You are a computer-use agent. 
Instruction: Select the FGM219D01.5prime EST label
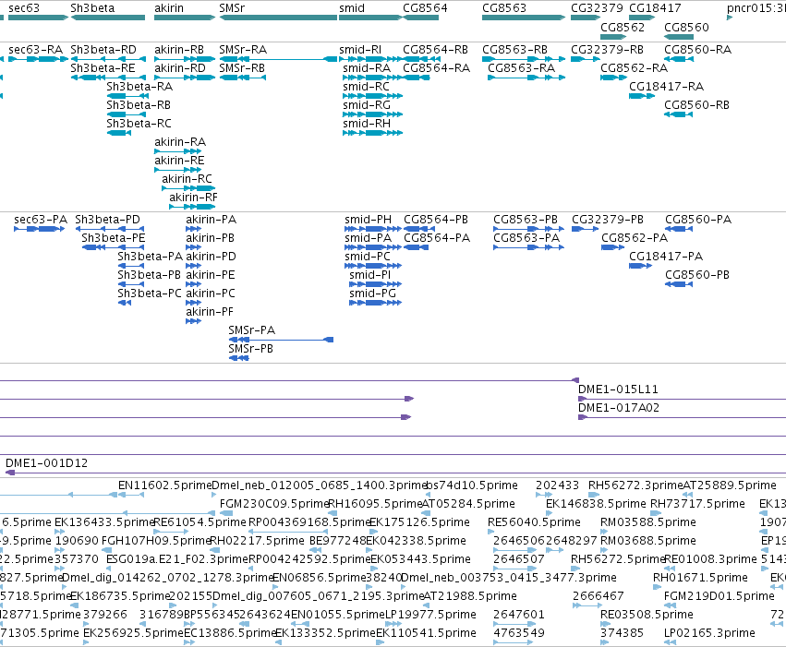719,596
